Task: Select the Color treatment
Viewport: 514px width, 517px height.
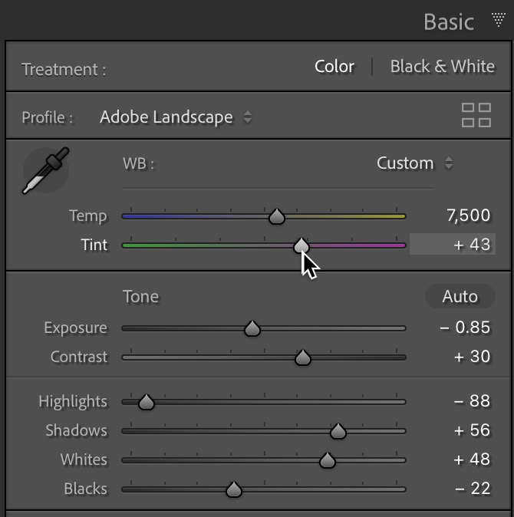Action: click(334, 67)
